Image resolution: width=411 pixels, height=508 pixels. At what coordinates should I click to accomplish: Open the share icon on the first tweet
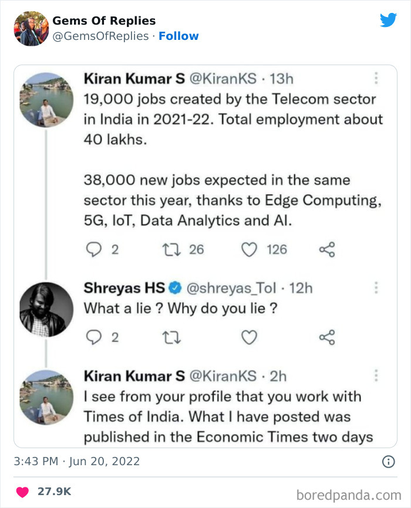click(x=327, y=249)
